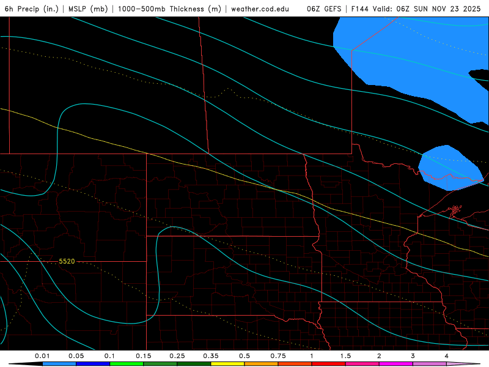The height and width of the screenshot is (367, 489).
Task: Click the "6h Precip (in.)" title text
Action: pos(32,9)
